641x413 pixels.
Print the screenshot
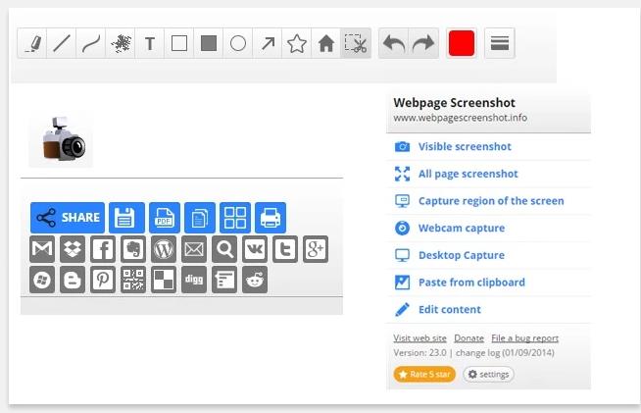coord(271,218)
